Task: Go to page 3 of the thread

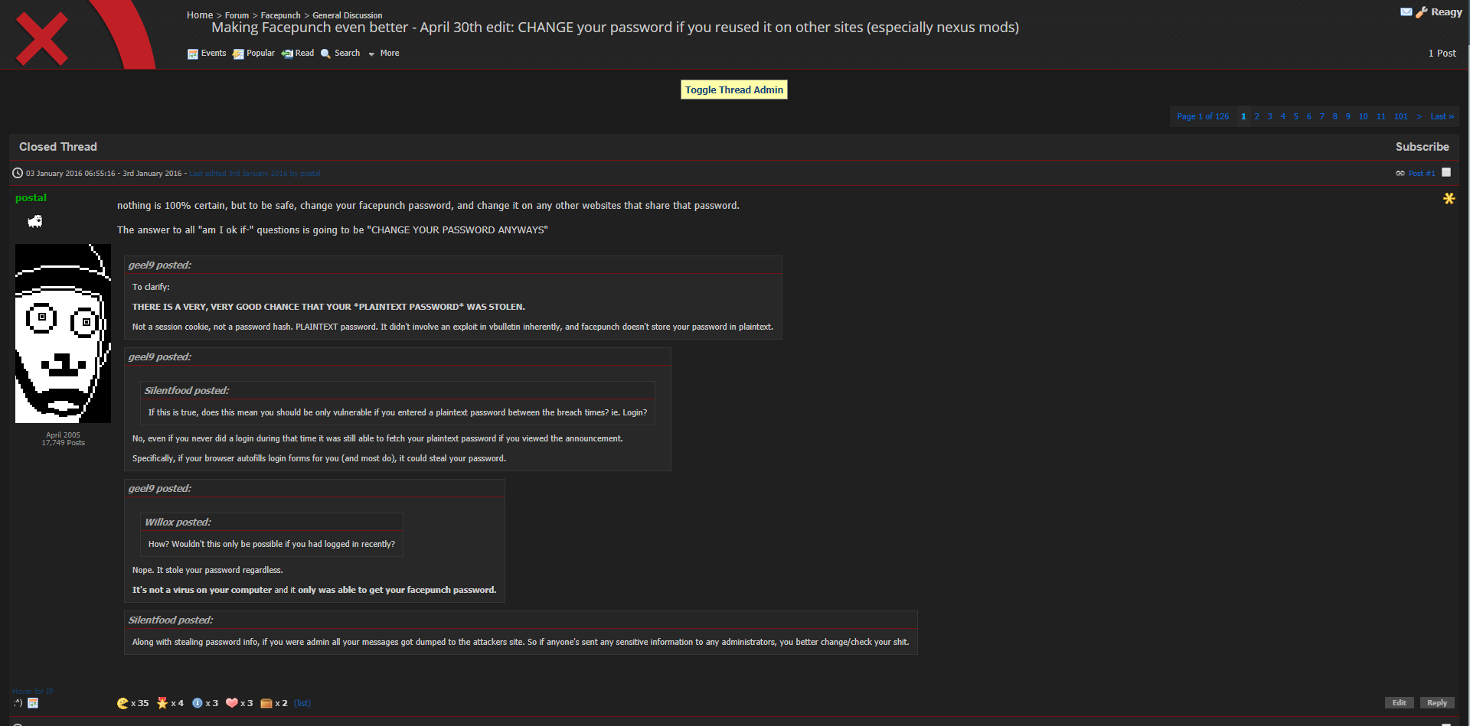Action: point(1269,116)
